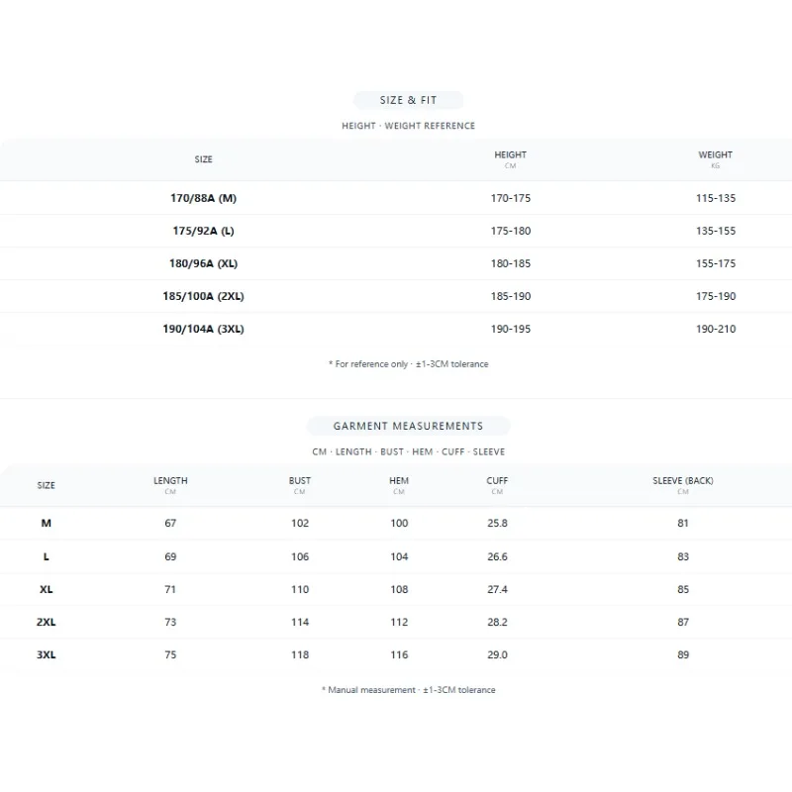Click cuff value 28.2 in 2XL row
Screen dimensions: 792x792
[x=498, y=623]
